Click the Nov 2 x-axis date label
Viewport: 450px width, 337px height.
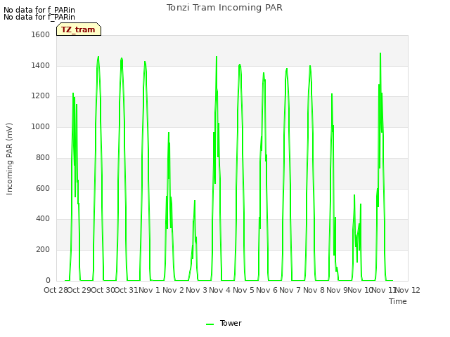pos(173,290)
